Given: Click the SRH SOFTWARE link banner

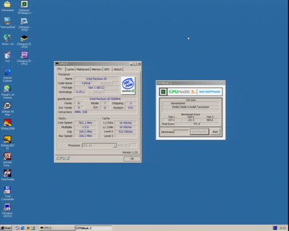Looking at the screenshot, I should click(x=210, y=92).
